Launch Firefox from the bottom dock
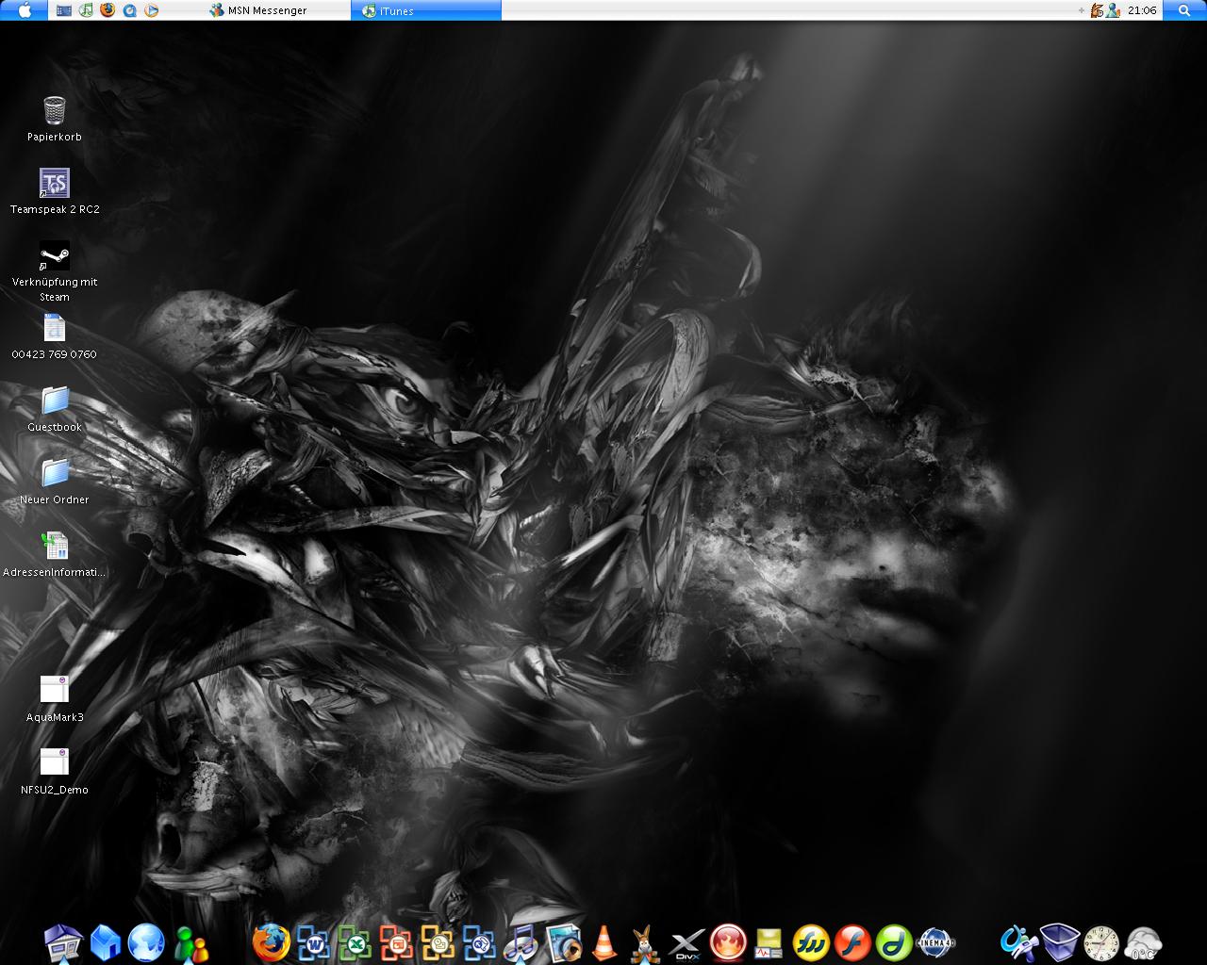This screenshot has width=1207, height=965. click(x=272, y=941)
